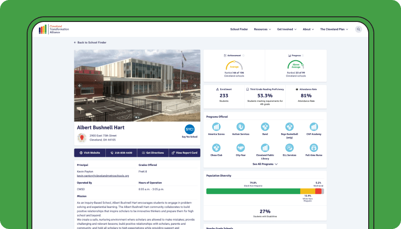Click the 81% attendance rate value

[306, 96]
